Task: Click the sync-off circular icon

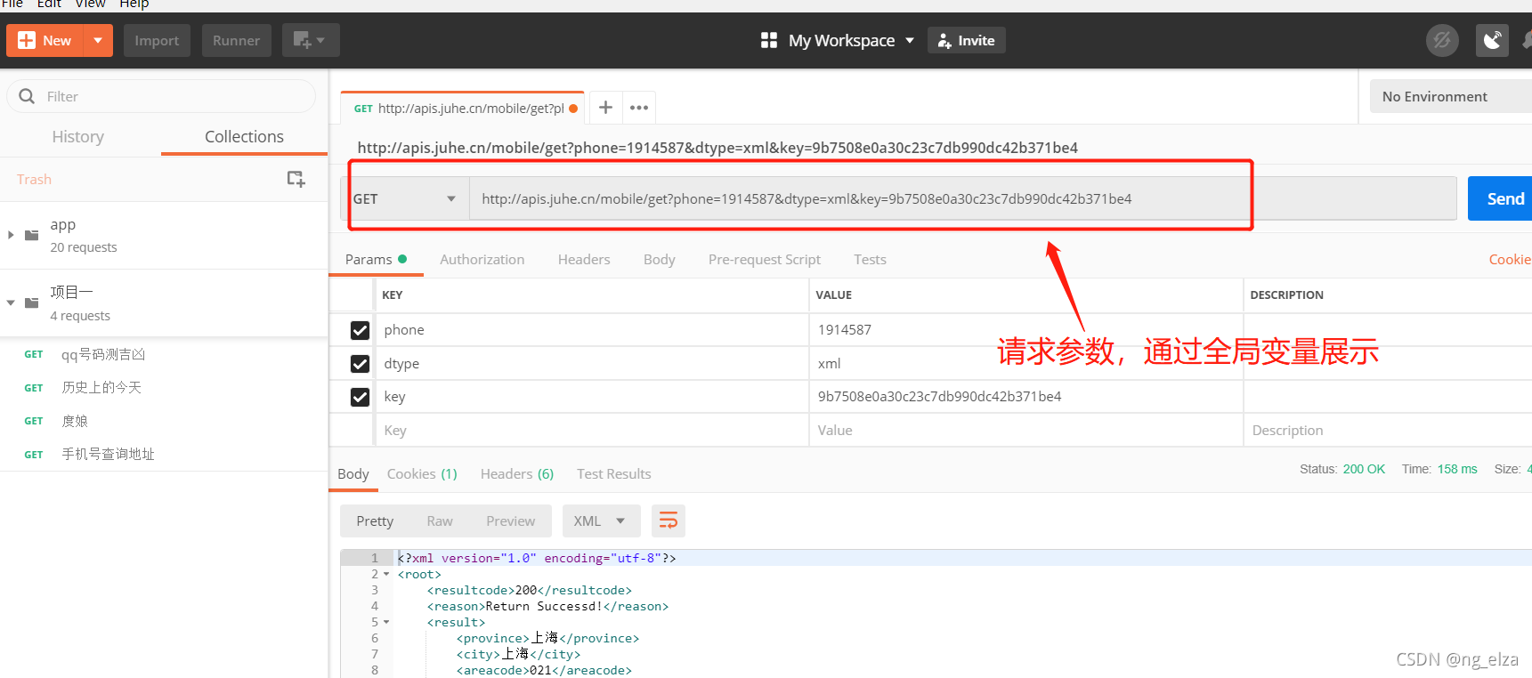Action: click(x=1442, y=40)
